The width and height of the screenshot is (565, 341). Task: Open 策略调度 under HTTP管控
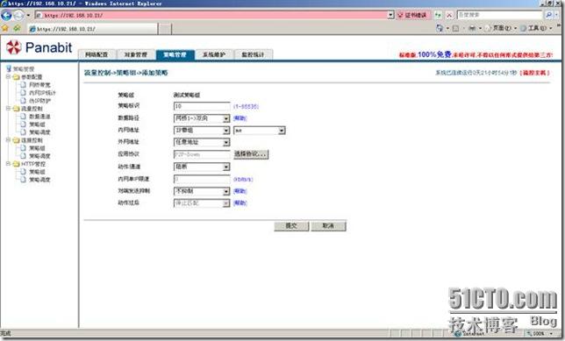[x=39, y=180]
